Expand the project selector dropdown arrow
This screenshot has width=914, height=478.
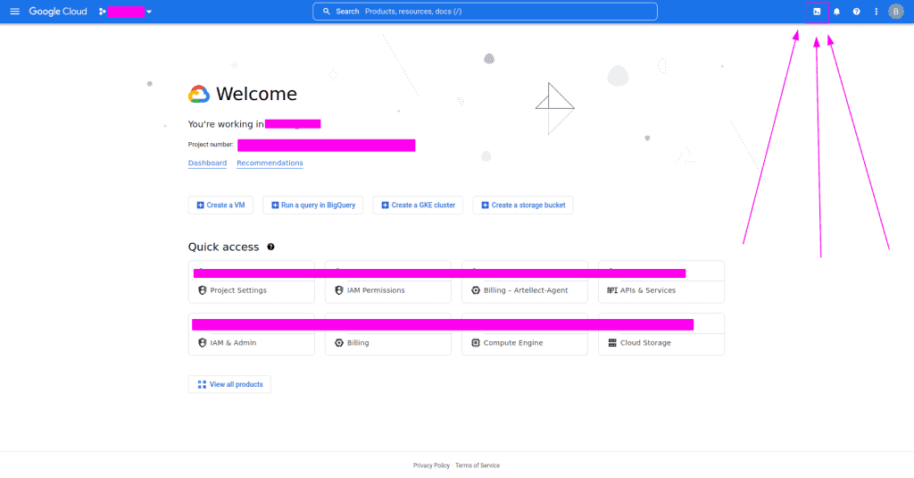click(149, 12)
